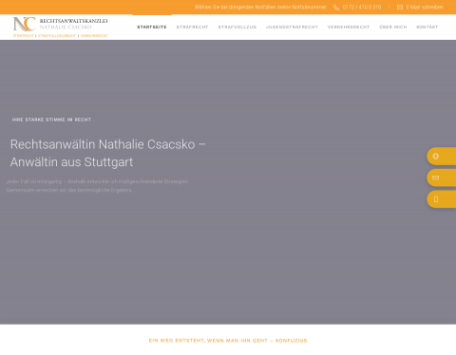The image size is (456, 355).
Task: Select Verkehrsrecht in the navigation
Action: pos(349,28)
